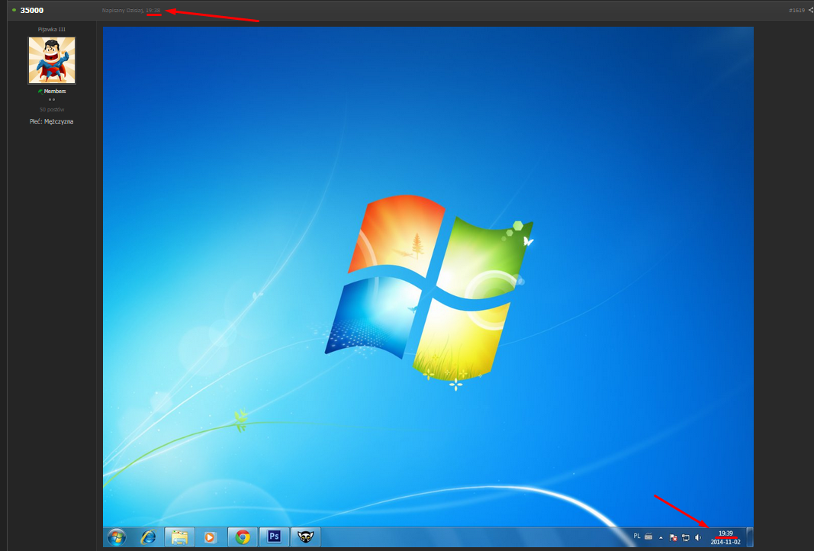This screenshot has height=551, width=814.
Task: Click the 'Płeć: Mężczyzna' text
Action: (51, 121)
